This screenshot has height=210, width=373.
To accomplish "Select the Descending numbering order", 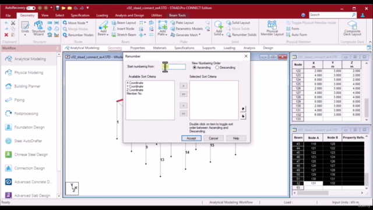I will tap(225, 68).
